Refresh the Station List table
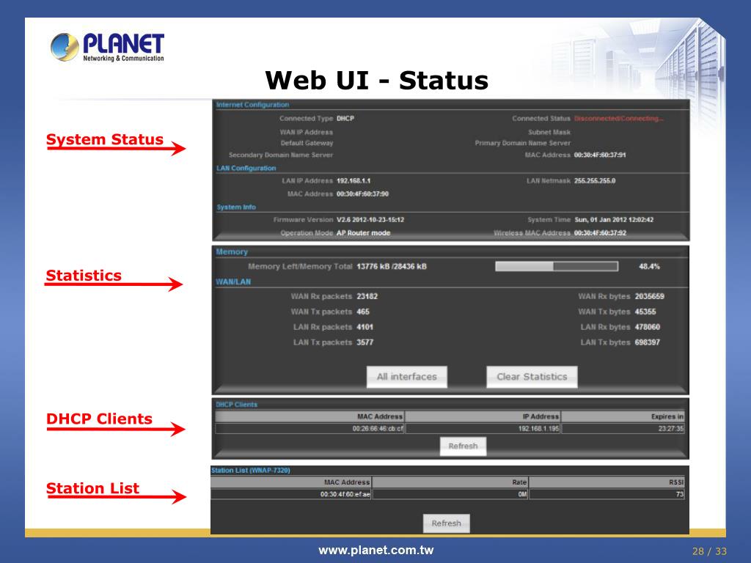The height and width of the screenshot is (563, 751). 446,523
